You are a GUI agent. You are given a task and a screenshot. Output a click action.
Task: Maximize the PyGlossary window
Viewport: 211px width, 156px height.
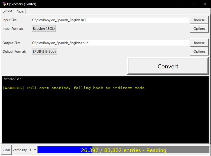193,4
